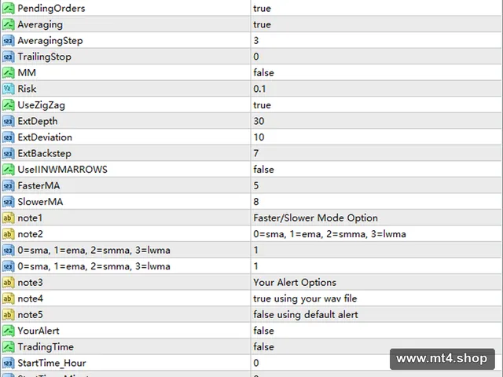The width and height of the screenshot is (503, 377).
Task: Click the string 'ab' icon beside note1
Action: (9, 218)
